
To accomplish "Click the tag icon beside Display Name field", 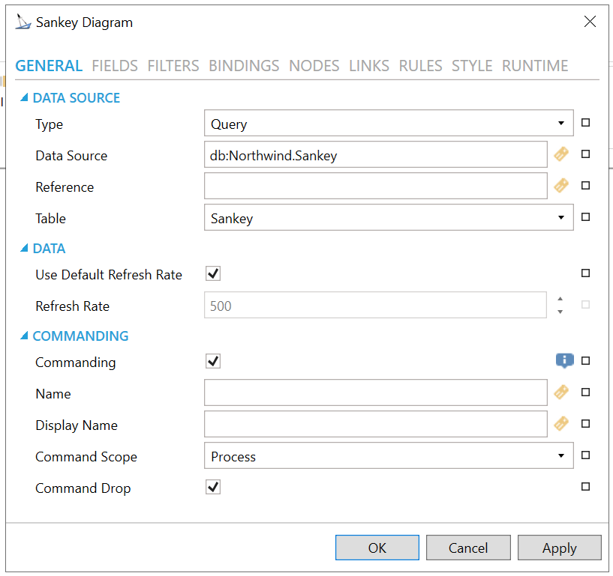I will [561, 424].
